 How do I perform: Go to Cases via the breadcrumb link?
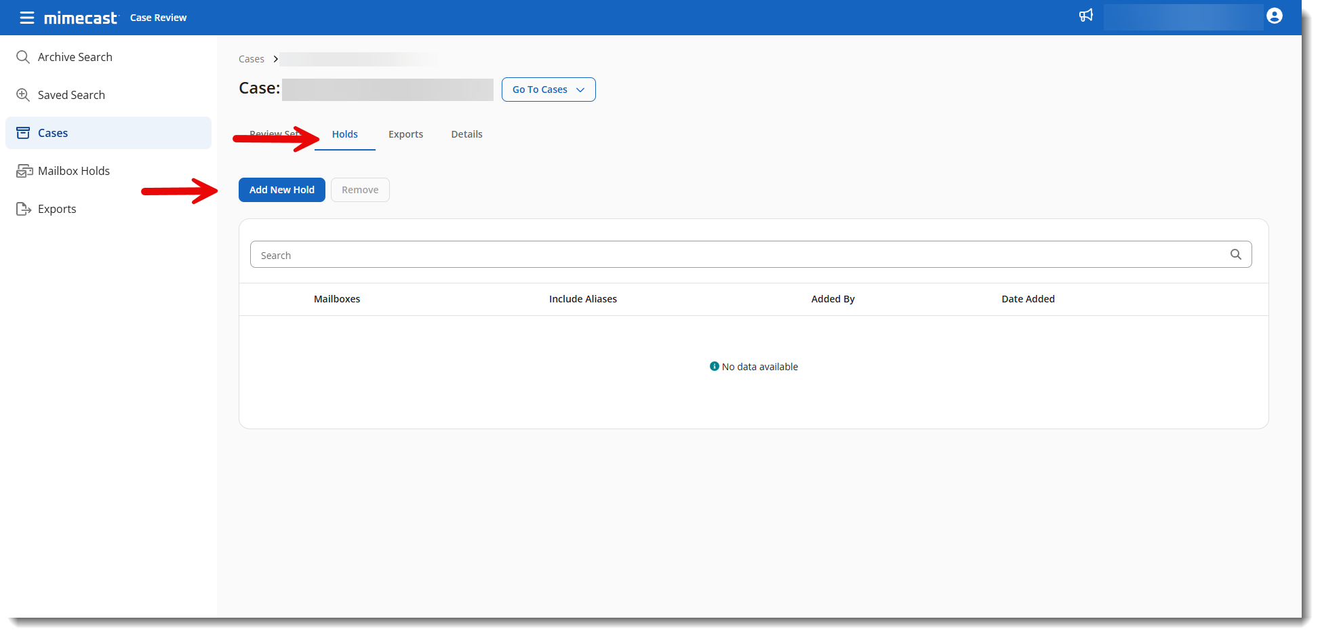pos(251,59)
